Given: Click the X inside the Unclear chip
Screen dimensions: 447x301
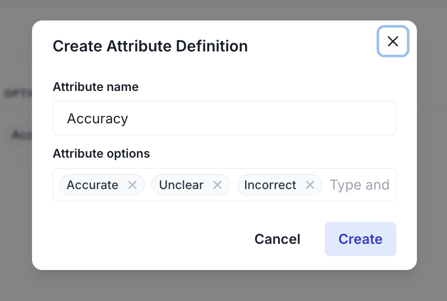Looking at the screenshot, I should 217,185.
